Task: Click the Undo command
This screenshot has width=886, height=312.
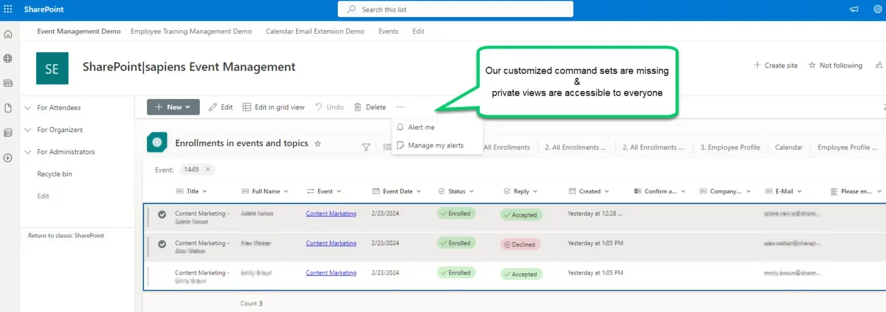Action: coord(329,107)
